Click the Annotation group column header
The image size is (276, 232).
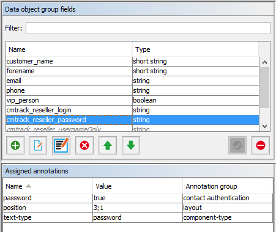(x=227, y=186)
